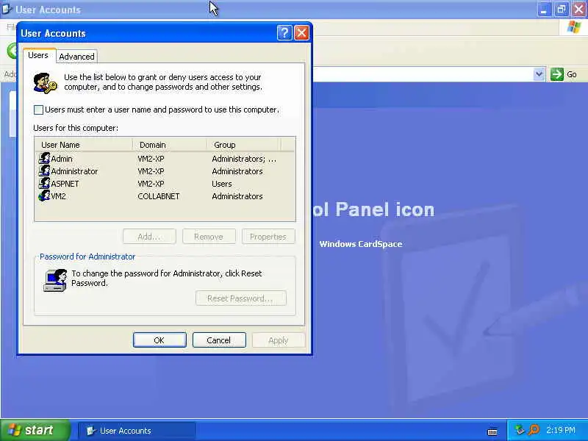Click the Go label next to address bar
This screenshot has height=441, width=588.
[x=572, y=74]
